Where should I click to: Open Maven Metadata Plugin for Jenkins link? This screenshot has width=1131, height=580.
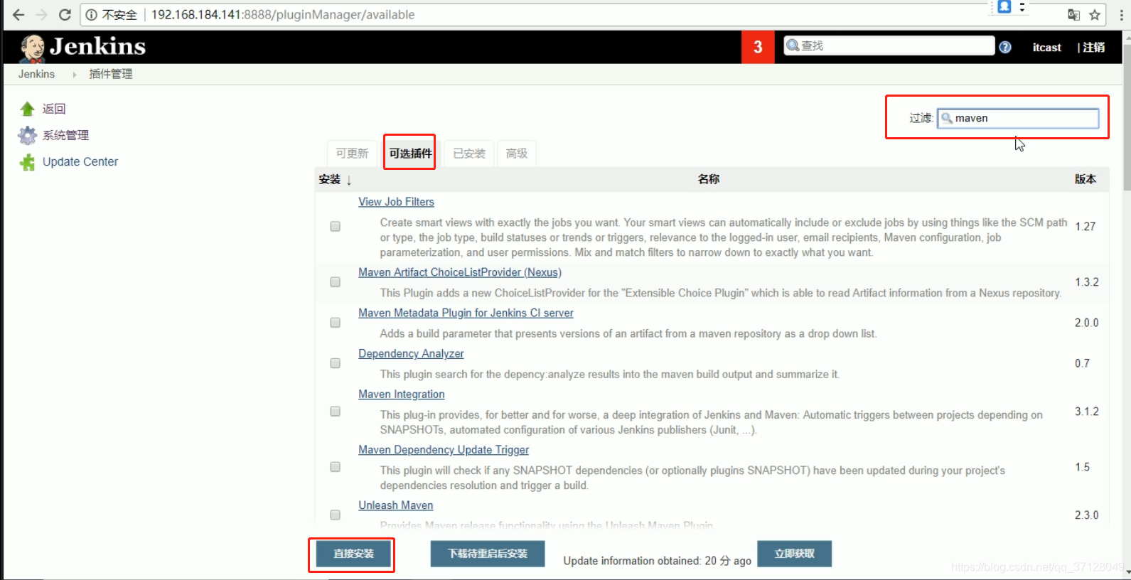tap(466, 313)
